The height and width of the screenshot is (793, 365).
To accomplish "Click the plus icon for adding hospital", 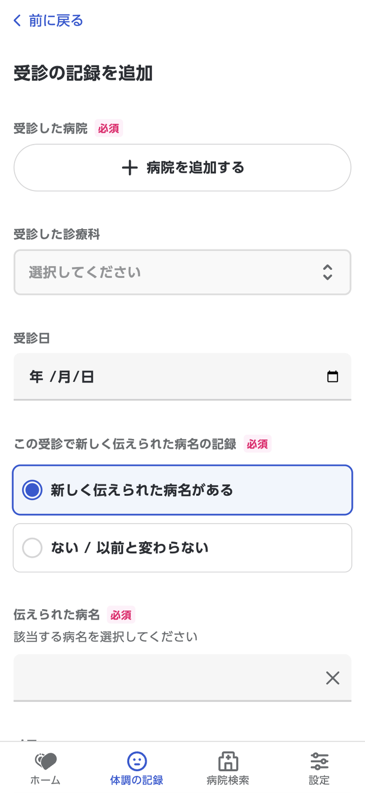I will [130, 168].
